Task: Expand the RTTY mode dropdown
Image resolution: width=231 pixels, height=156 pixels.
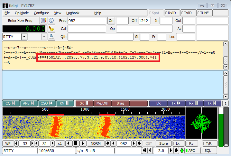Action: coord(24,37)
